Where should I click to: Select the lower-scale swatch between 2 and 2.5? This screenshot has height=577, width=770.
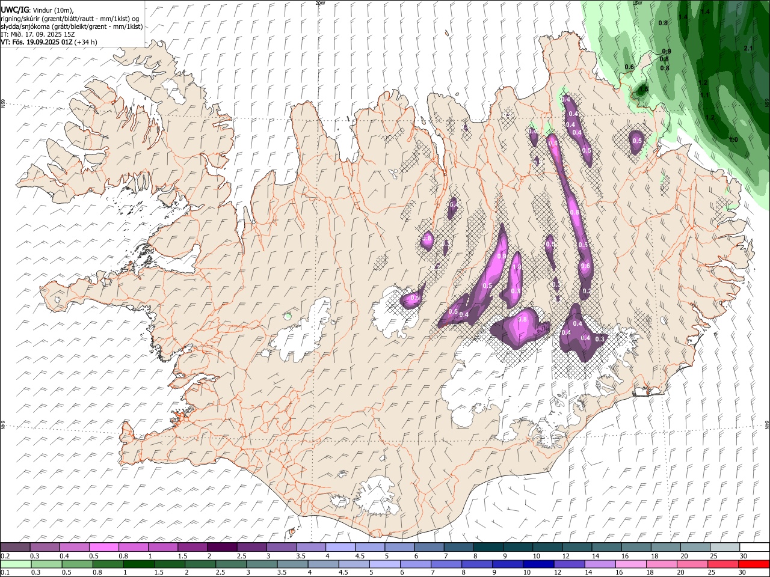[200, 564]
